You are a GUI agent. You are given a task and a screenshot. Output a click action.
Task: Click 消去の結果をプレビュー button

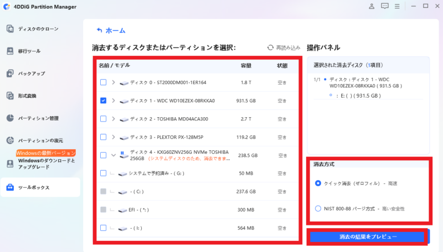tap(368, 237)
